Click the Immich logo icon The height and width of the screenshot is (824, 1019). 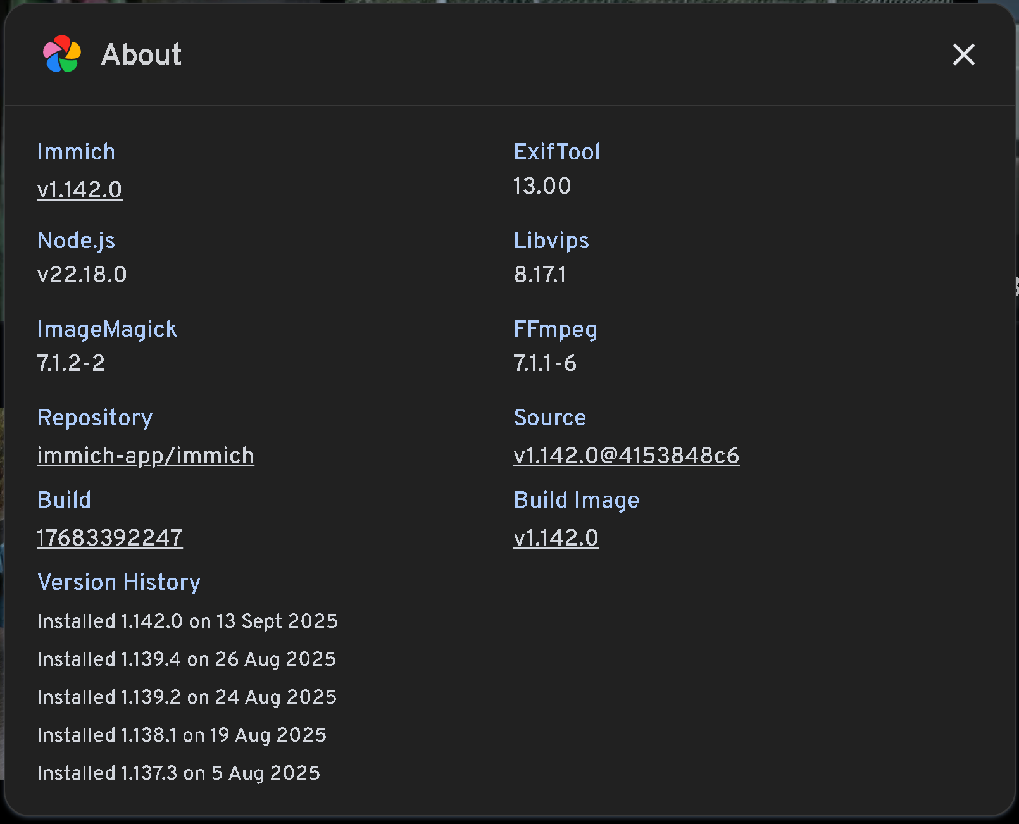point(62,54)
